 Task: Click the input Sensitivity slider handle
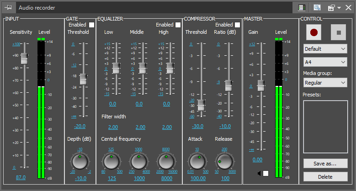tap(24, 58)
